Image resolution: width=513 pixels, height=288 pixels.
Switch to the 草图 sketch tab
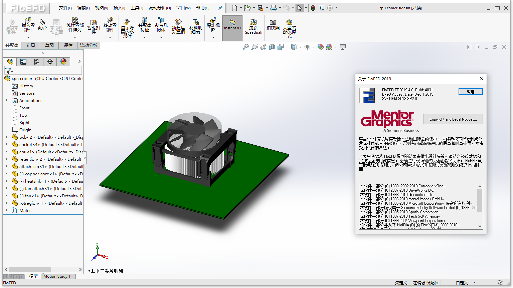click(49, 45)
